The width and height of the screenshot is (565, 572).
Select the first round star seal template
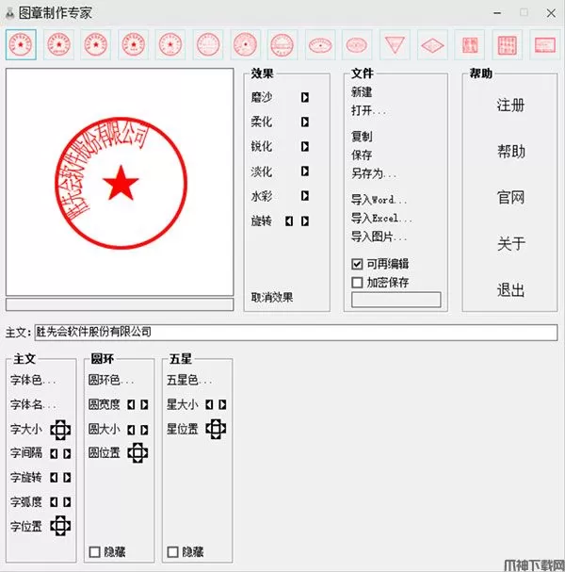click(x=21, y=45)
